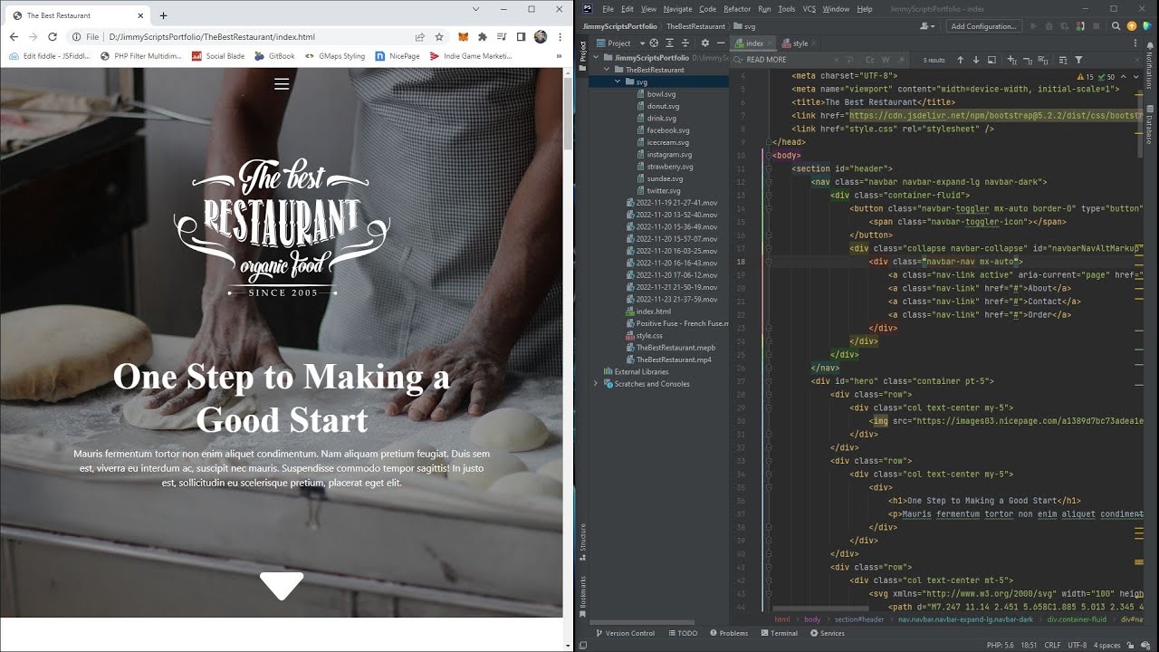This screenshot has width=1159, height=652.
Task: Open TODO tool window
Action: tap(683, 633)
